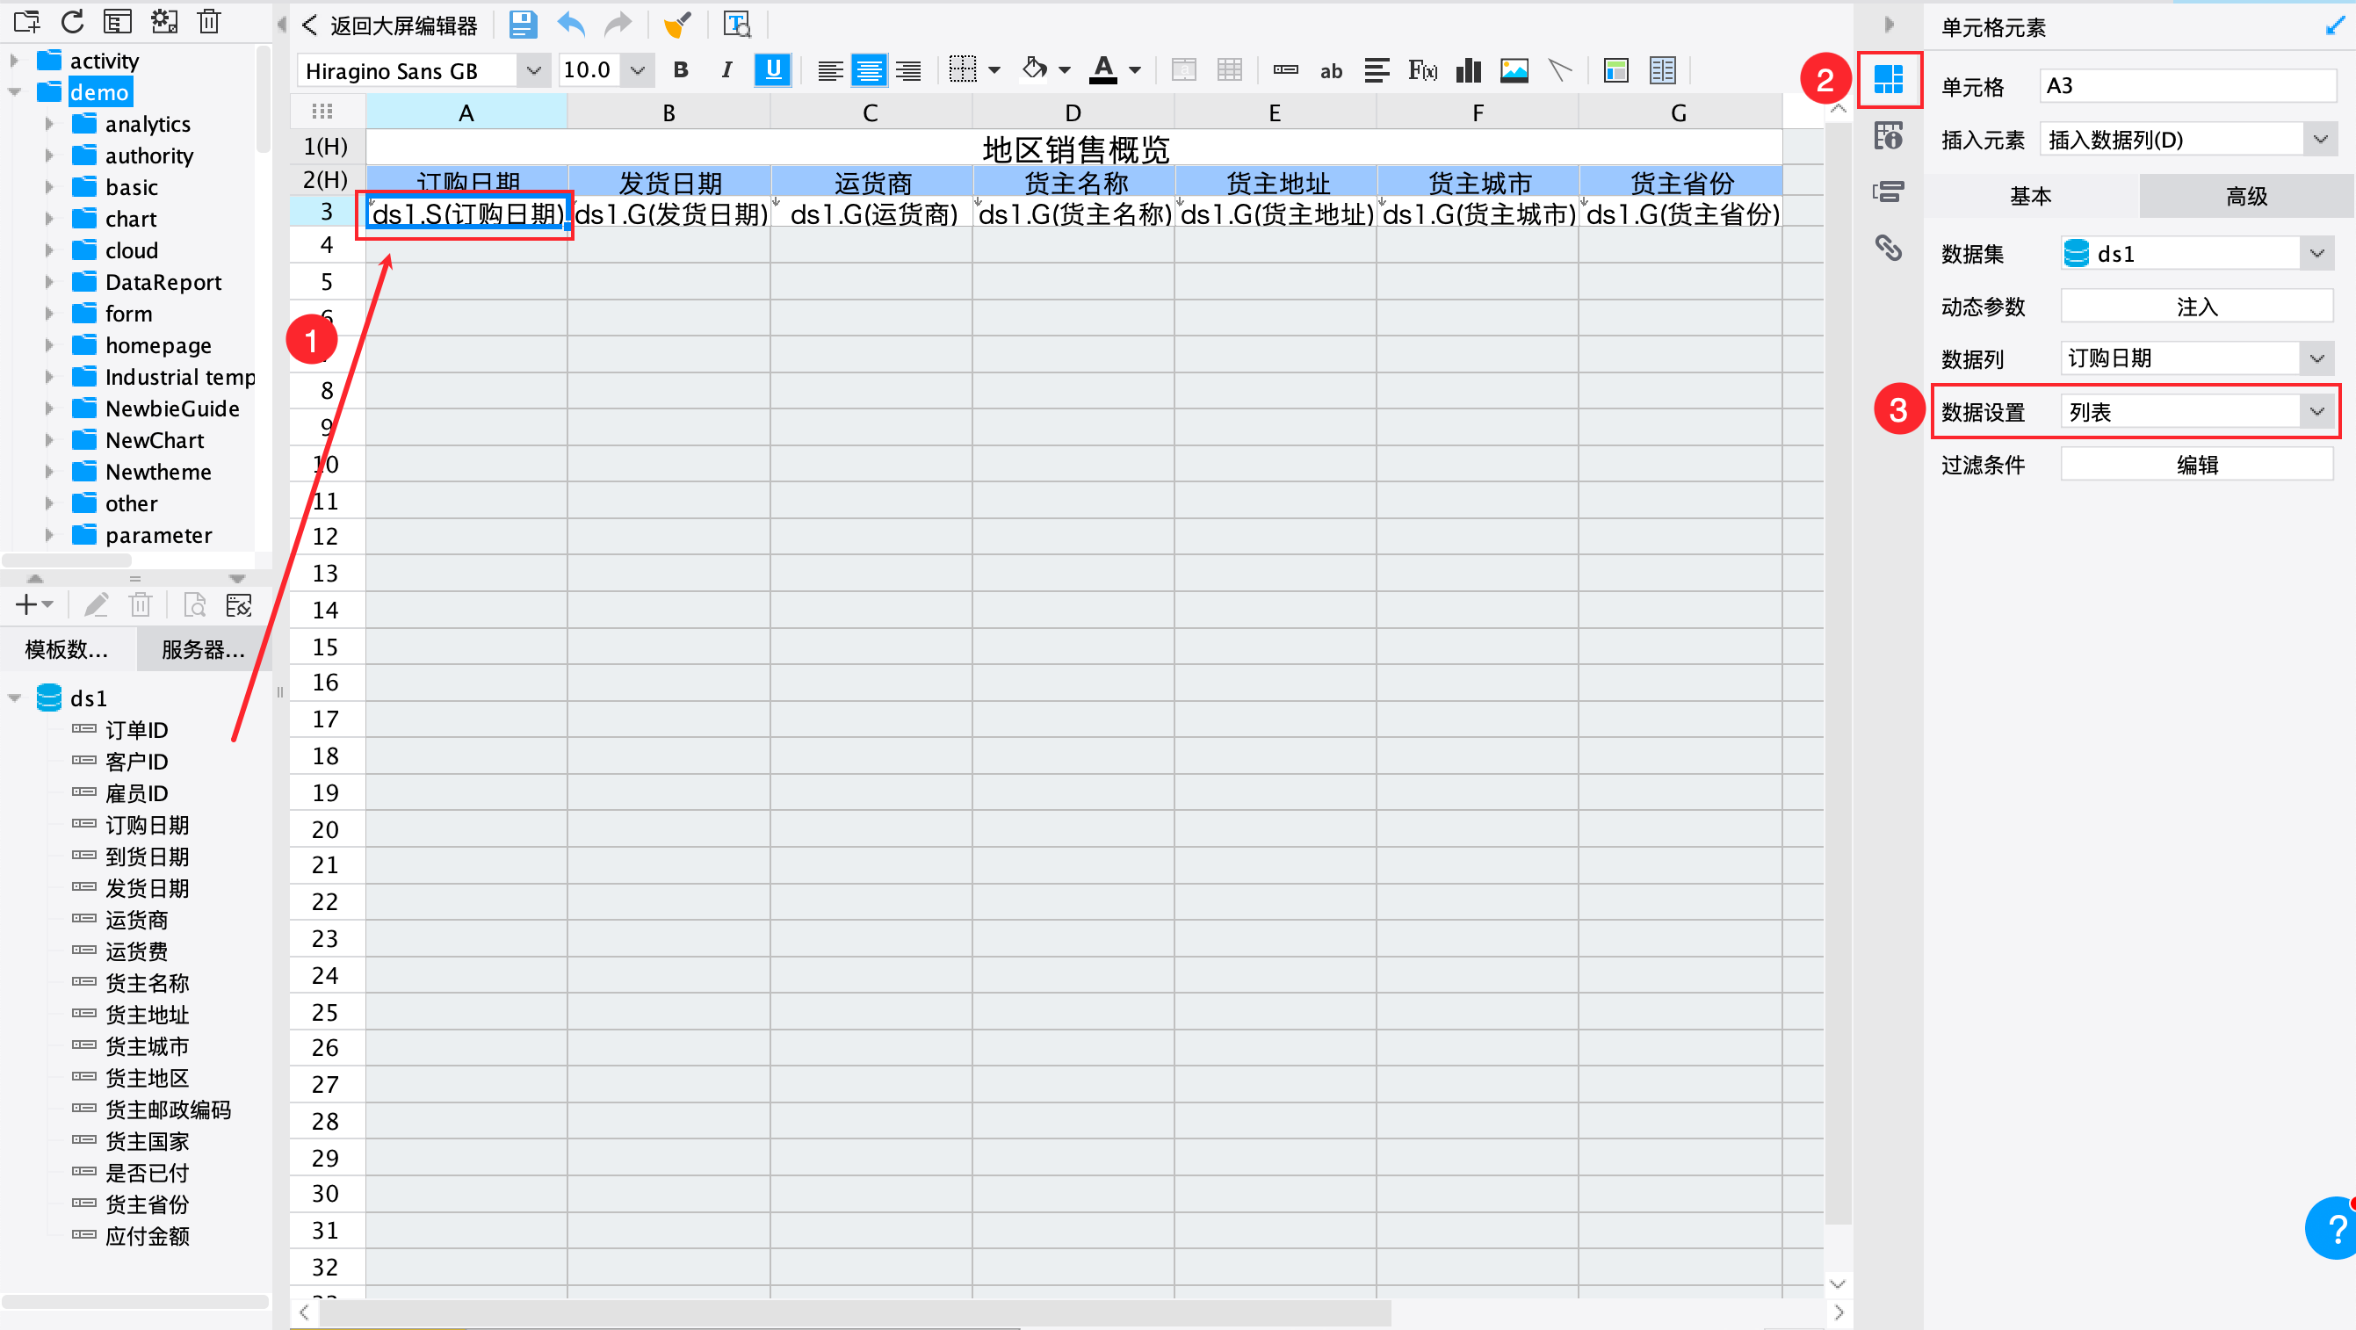Toggle italic formatting
Image resolution: width=2356 pixels, height=1330 pixels.
(726, 70)
